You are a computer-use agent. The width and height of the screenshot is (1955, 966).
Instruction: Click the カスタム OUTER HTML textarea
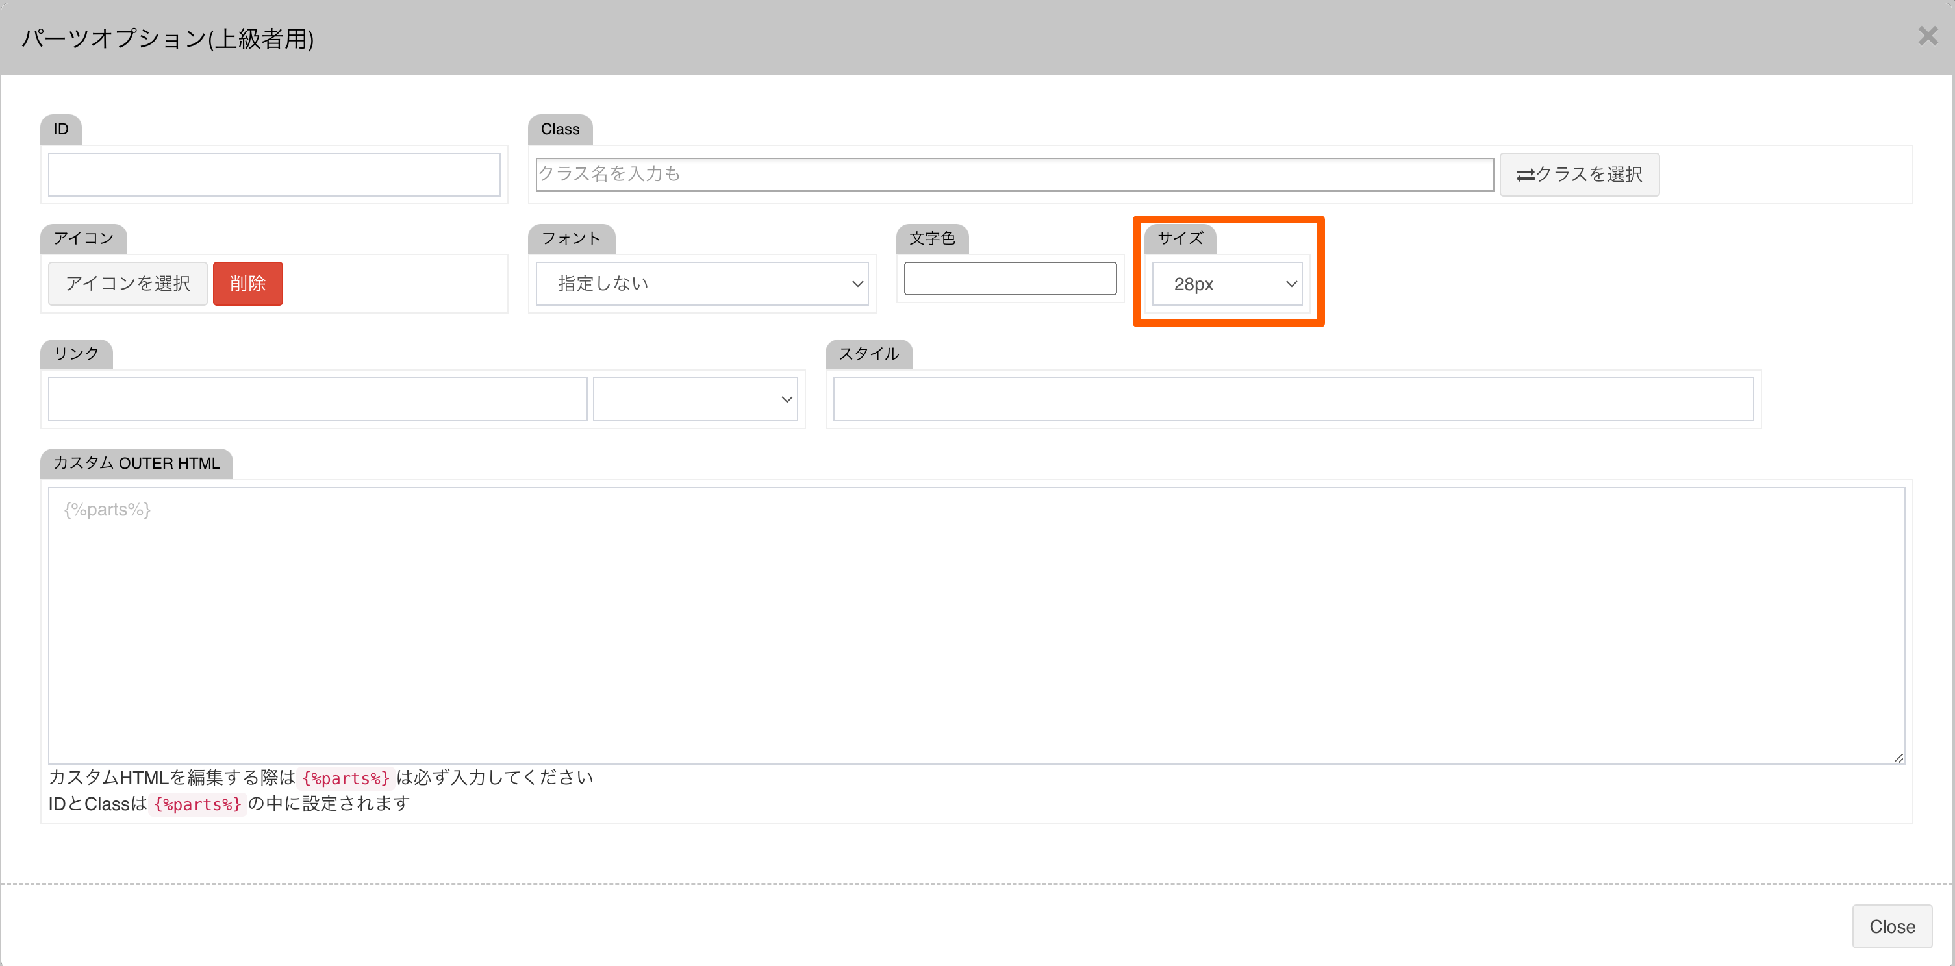(977, 625)
